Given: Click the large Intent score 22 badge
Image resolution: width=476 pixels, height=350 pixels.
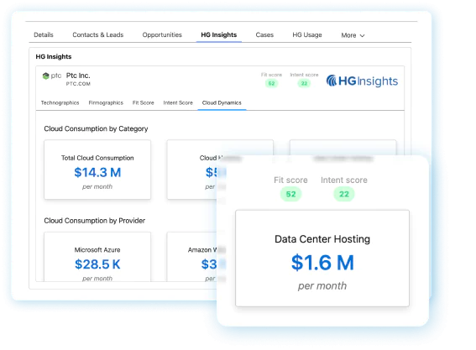Looking at the screenshot, I should (344, 194).
